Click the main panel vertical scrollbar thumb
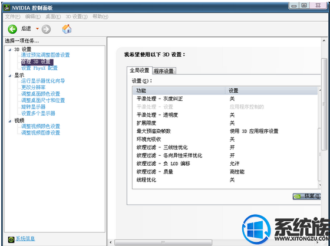 coord(324,104)
